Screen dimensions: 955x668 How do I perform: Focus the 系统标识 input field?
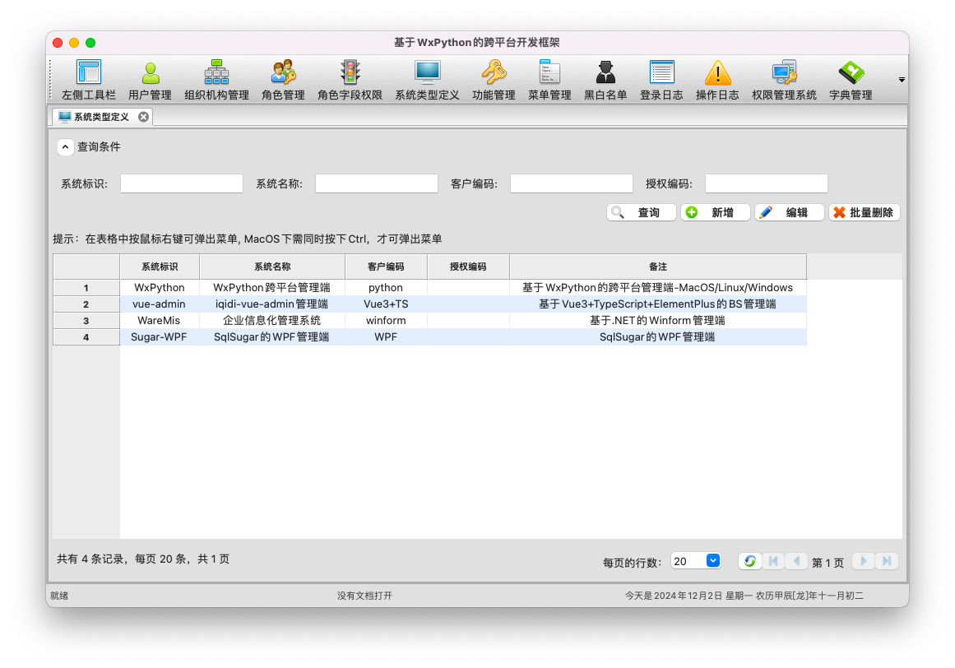182,183
